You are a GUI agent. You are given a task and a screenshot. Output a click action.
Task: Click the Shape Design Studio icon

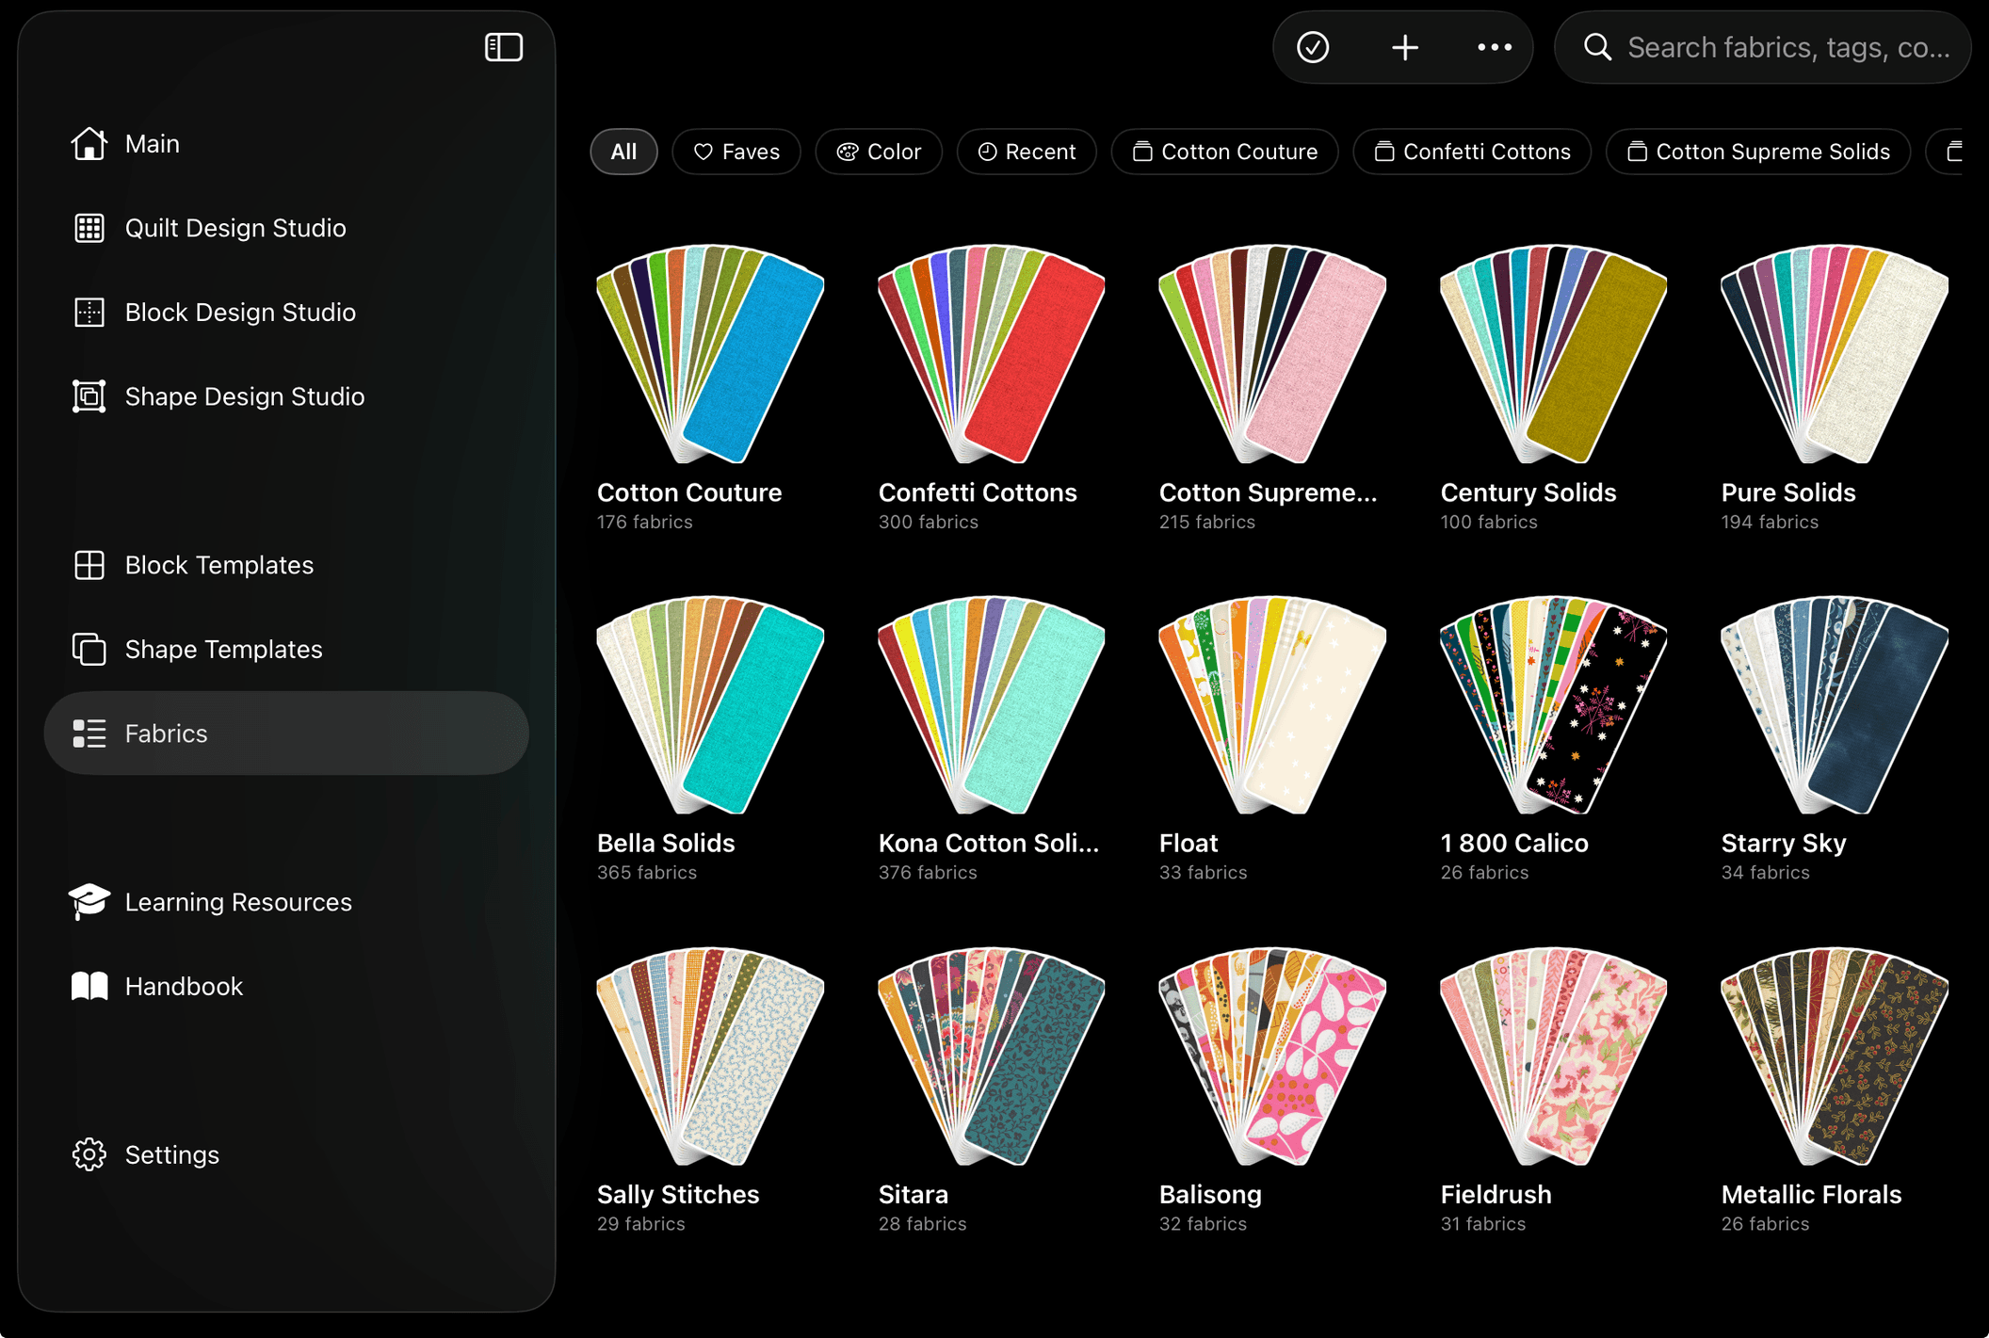click(x=89, y=396)
